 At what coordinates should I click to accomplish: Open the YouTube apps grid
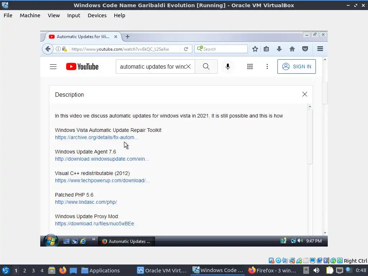[250, 66]
